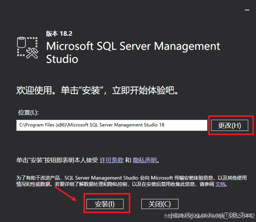Click 更改(H) to change install location

(230, 125)
